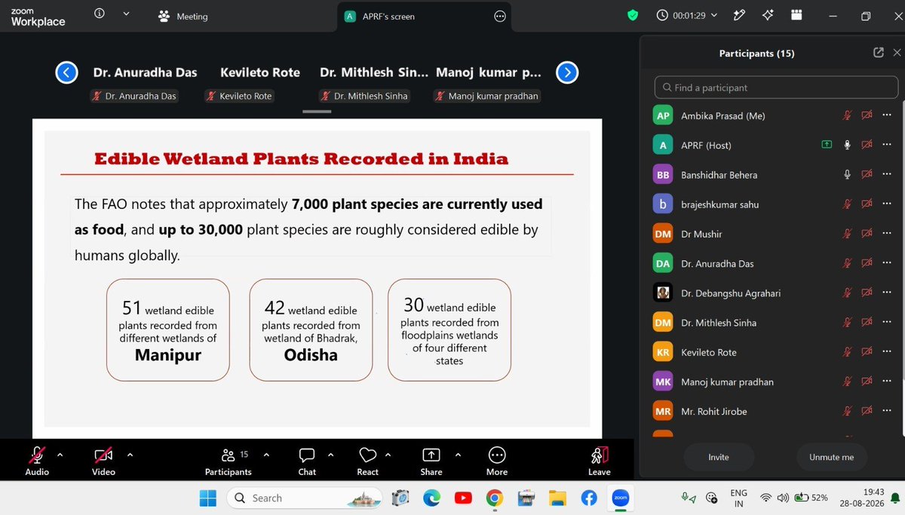
Task: Open more options for Banshidhar Behera
Action: (x=887, y=174)
